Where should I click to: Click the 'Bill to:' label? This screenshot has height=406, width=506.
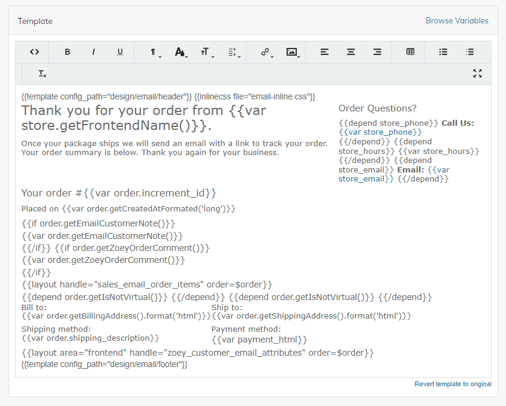tap(34, 307)
